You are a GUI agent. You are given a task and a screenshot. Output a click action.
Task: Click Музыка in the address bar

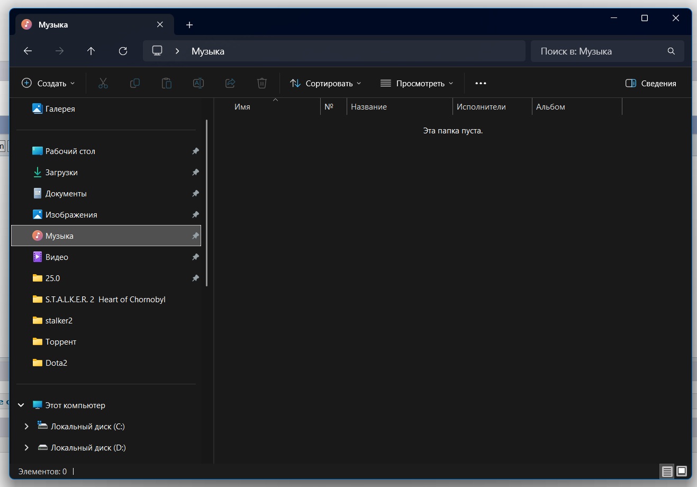208,51
